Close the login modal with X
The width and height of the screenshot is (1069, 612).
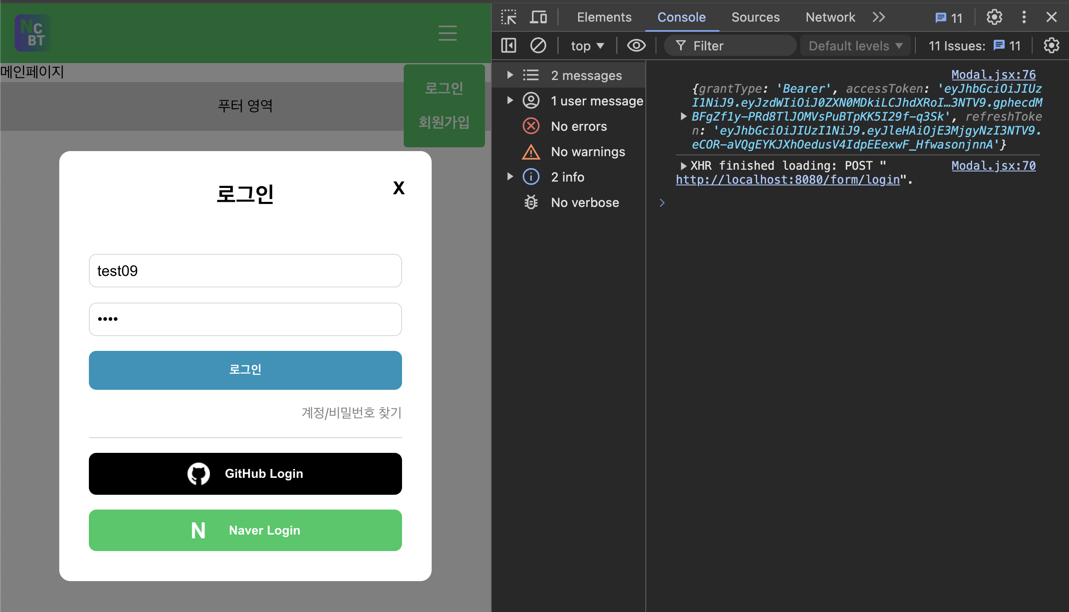(x=399, y=188)
